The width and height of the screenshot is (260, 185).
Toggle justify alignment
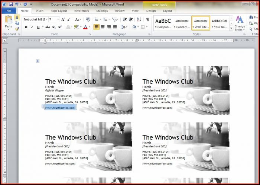[115, 27]
